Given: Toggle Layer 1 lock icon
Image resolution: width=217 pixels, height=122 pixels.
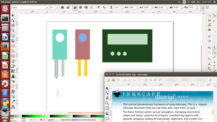Looking at the screenshot, I should [x=44, y=120].
